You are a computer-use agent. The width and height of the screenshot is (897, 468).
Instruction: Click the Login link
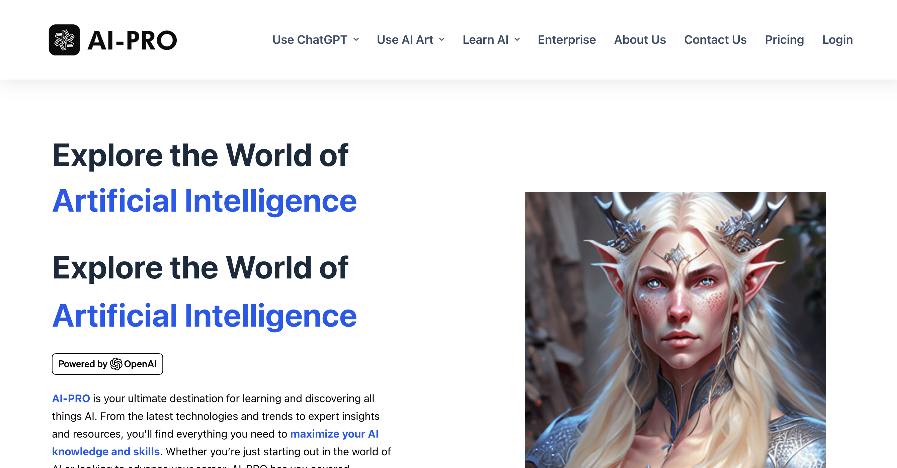click(x=837, y=40)
